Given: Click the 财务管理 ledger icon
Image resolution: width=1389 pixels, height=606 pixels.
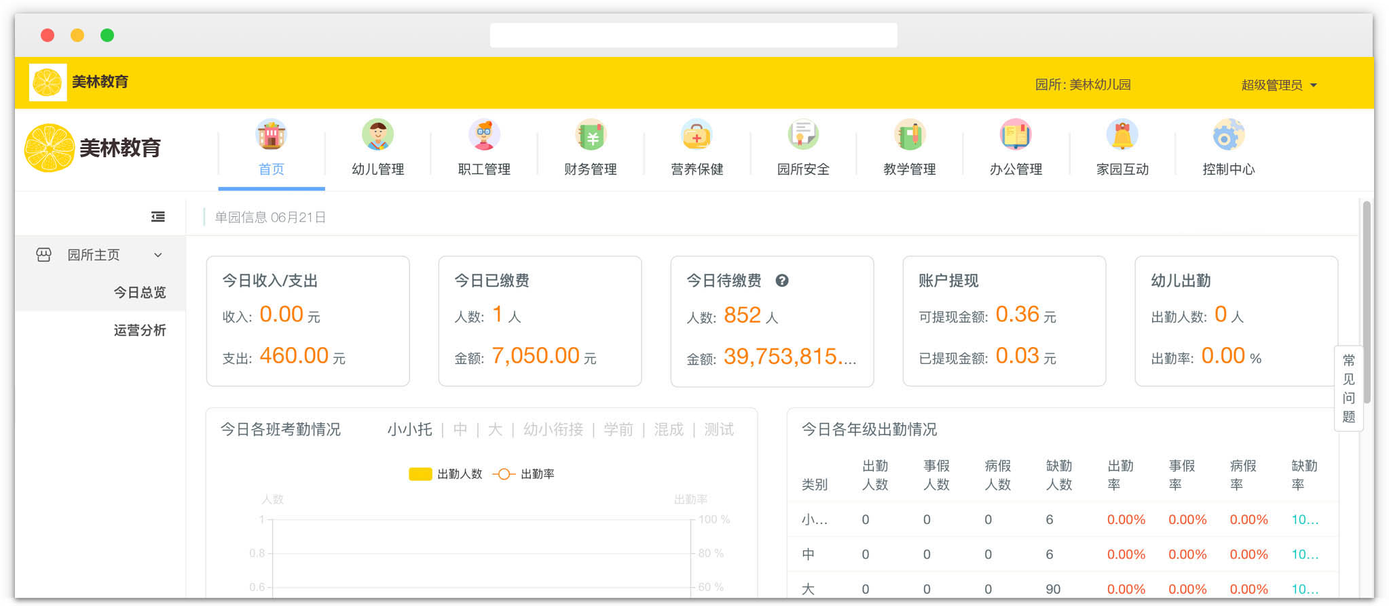Looking at the screenshot, I should tap(591, 134).
